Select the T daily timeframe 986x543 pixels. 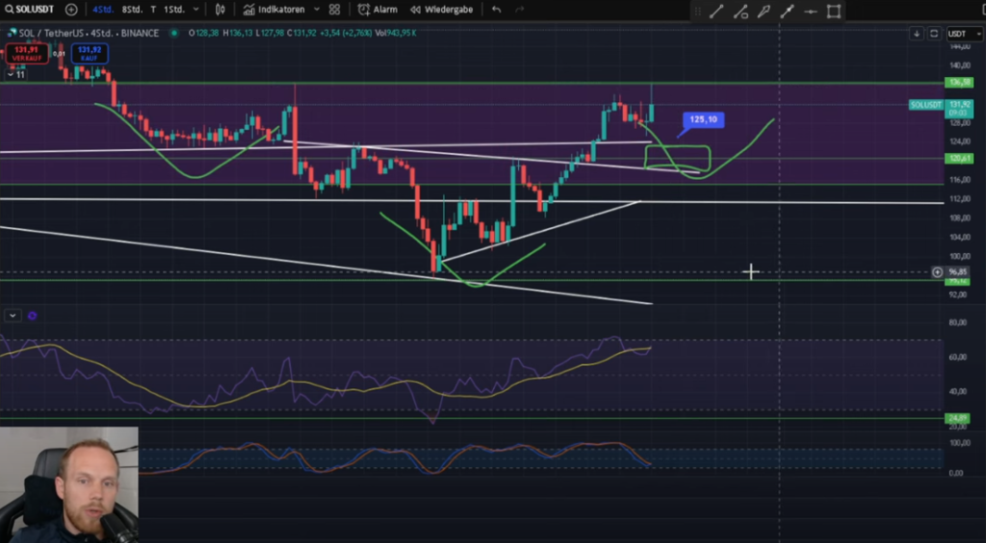pos(153,10)
